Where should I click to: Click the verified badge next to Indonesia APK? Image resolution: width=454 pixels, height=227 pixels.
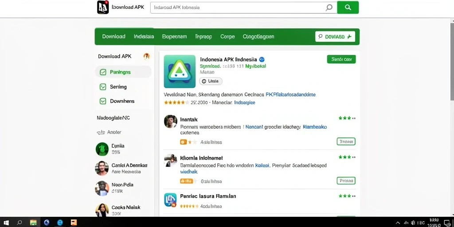tap(262, 59)
